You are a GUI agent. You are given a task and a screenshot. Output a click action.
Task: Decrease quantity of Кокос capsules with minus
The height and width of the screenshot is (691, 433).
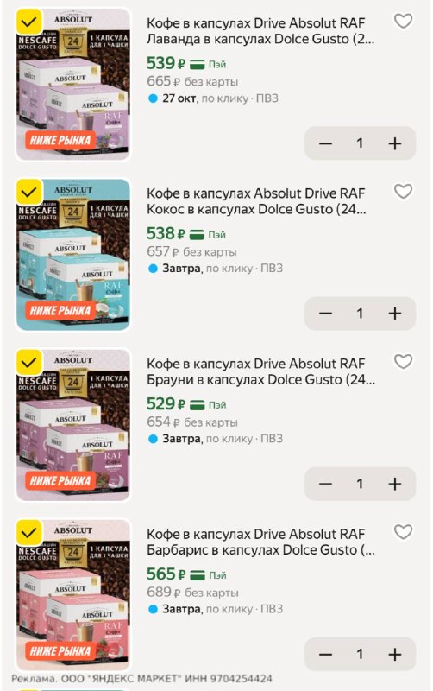tap(325, 314)
